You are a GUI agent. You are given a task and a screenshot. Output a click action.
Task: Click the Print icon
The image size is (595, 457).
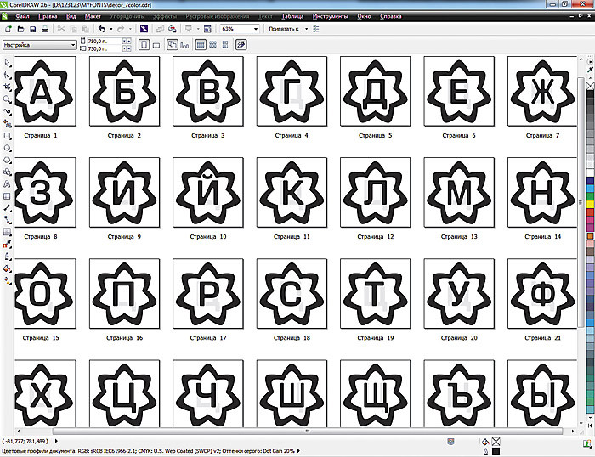pyautogui.click(x=45, y=29)
